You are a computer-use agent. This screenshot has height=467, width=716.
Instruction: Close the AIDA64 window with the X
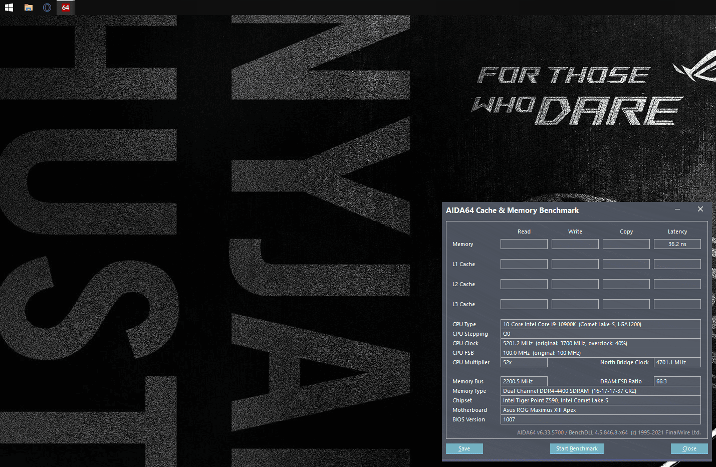pos(700,209)
